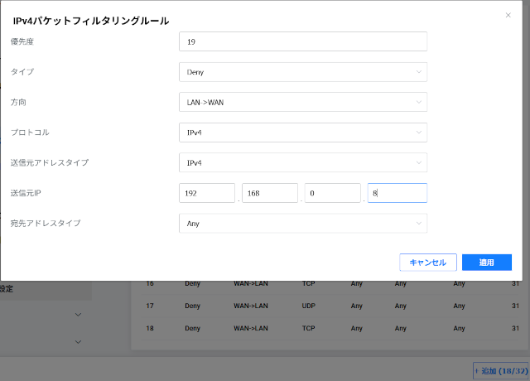Click the 適用 apply button
Viewport: 530px width, 381px height.
487,263
